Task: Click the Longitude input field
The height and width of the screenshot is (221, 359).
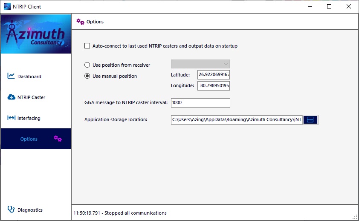Action: pos(214,86)
